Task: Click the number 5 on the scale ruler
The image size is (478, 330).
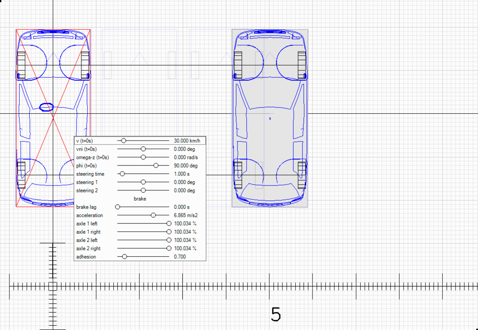Action: pos(276,314)
